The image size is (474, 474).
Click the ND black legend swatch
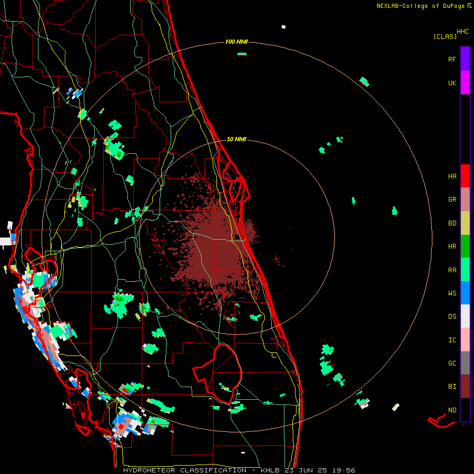(x=465, y=410)
